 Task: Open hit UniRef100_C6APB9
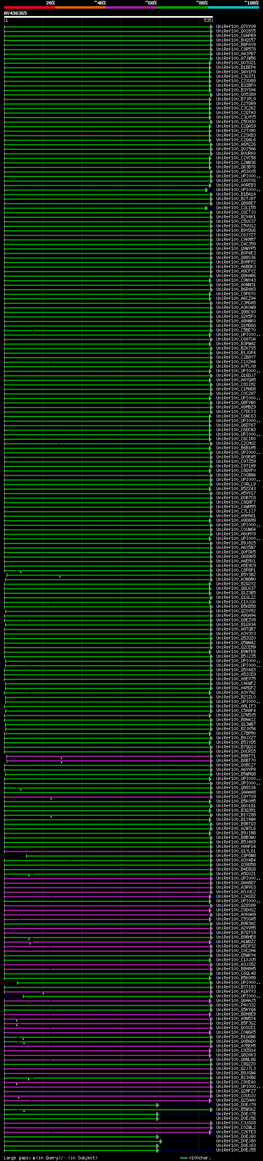tap(236, 35)
